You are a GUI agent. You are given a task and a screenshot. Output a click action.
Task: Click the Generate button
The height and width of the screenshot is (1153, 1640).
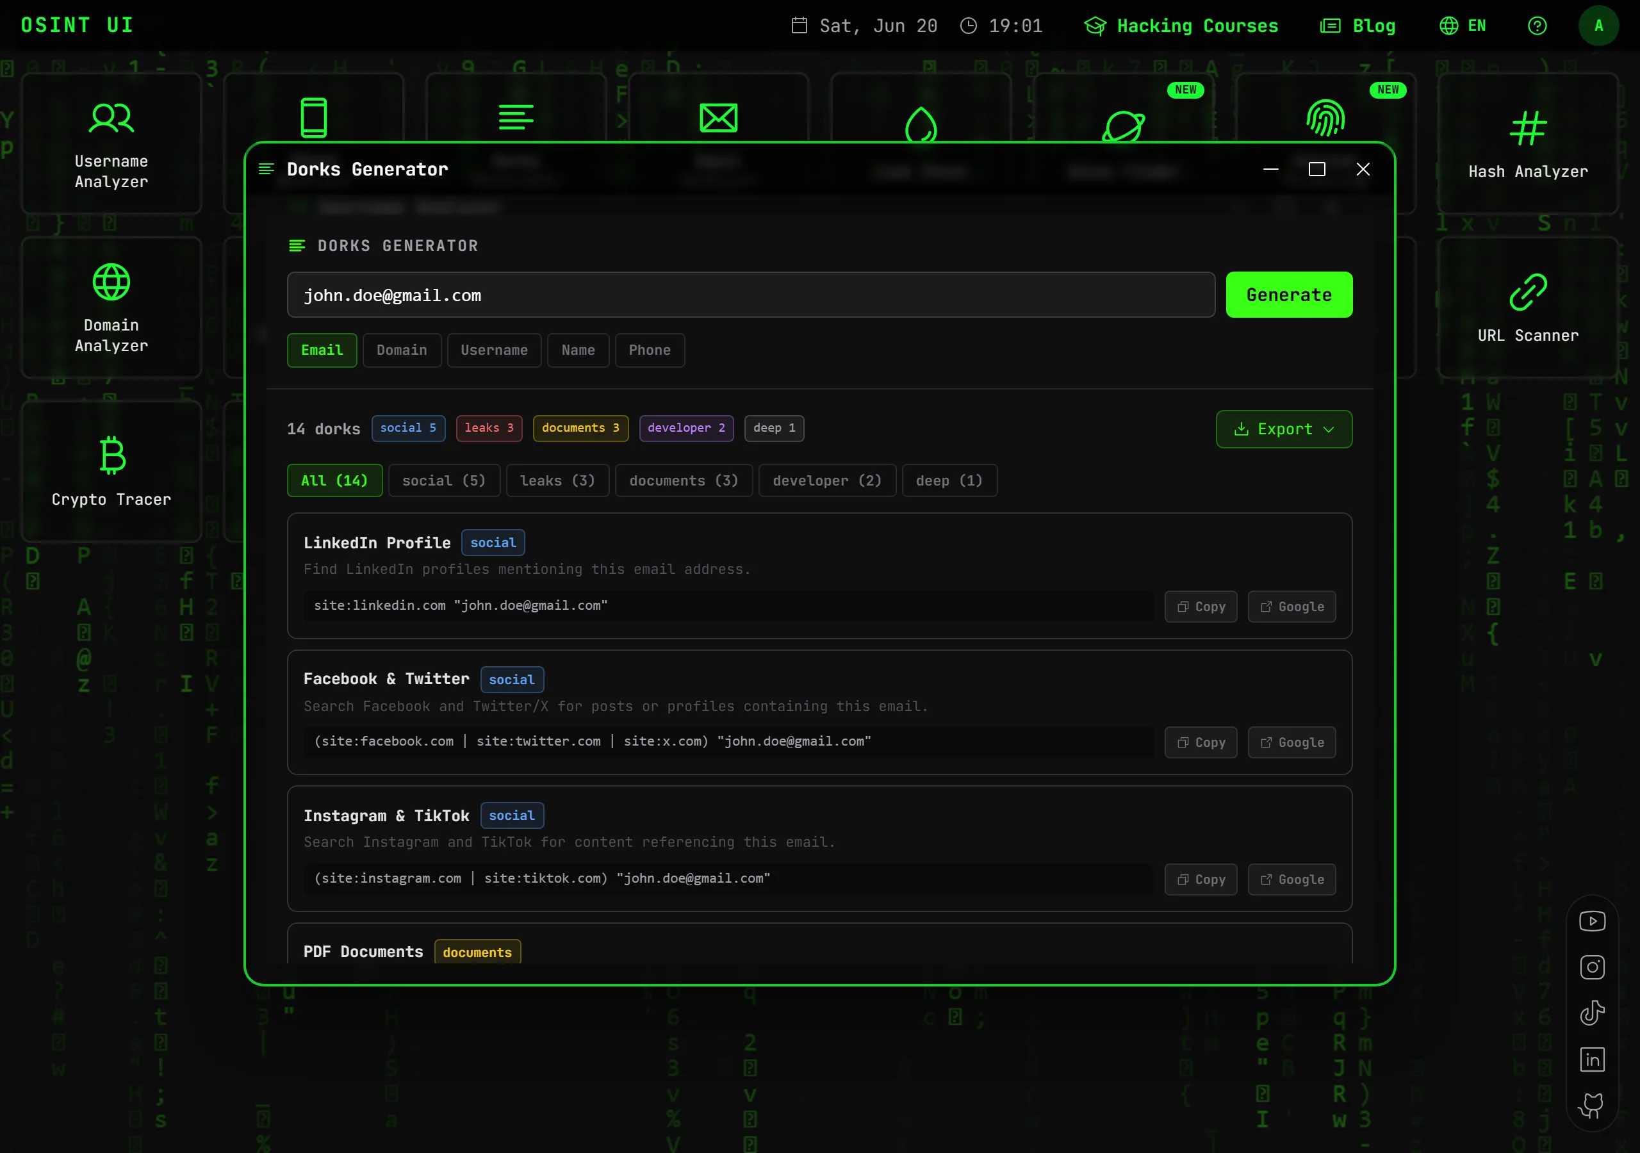(1288, 294)
